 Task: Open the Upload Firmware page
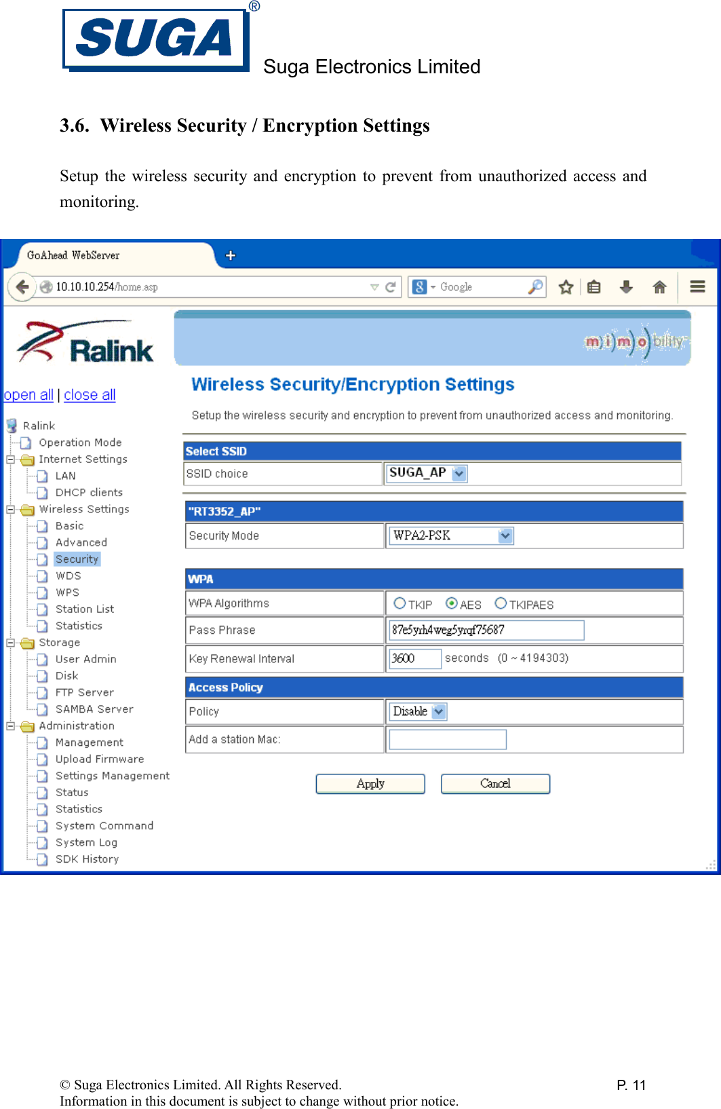point(100,759)
